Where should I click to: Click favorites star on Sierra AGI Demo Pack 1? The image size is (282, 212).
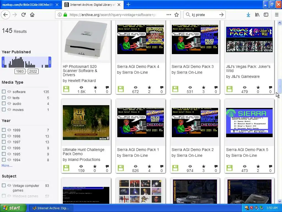pyautogui.click(x=149, y=166)
